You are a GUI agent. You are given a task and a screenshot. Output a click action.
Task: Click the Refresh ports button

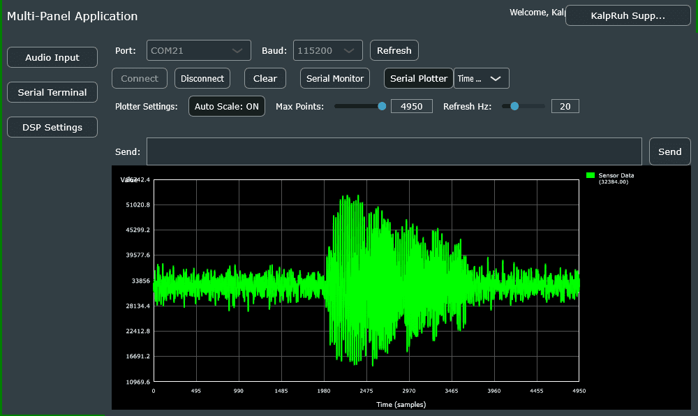[x=394, y=50]
